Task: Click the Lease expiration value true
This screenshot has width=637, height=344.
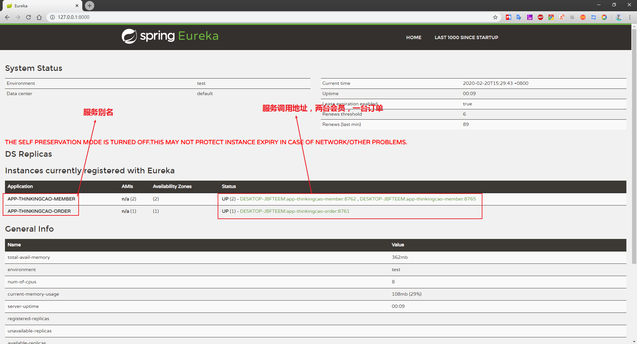Action: pos(467,104)
